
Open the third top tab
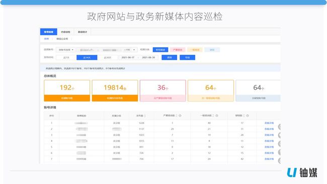(83, 32)
